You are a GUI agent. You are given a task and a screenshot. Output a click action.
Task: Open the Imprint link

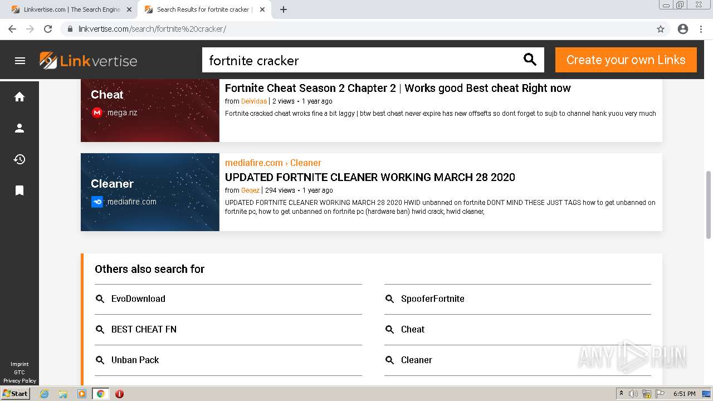[19, 364]
